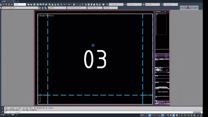
Task: Click the command line input field
Action: tap(103, 112)
